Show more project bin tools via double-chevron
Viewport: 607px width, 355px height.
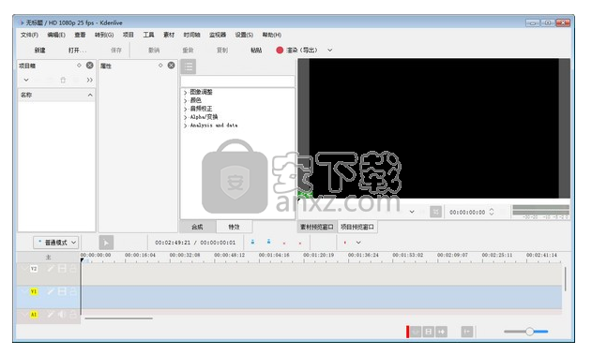(90, 80)
